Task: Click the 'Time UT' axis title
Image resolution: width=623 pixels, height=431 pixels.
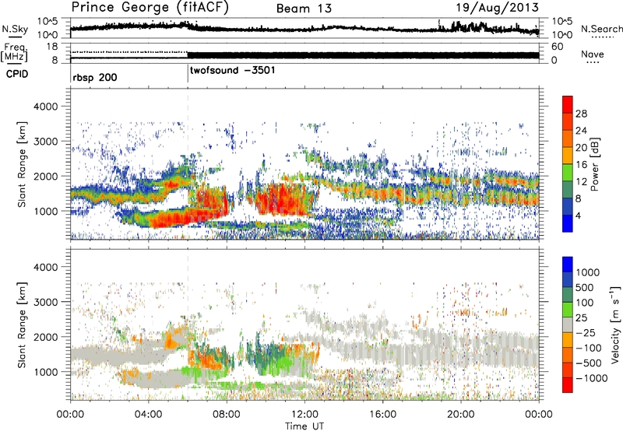Action: [304, 426]
